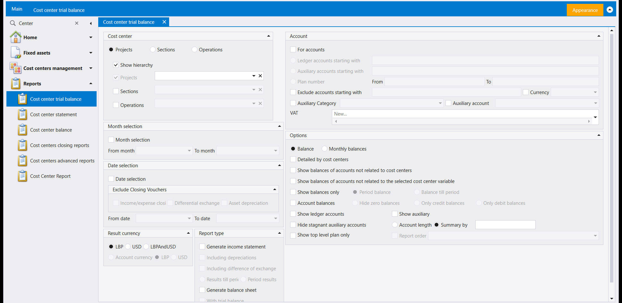This screenshot has height=303, width=622.
Task: Click the VAT horizontal scrollbar right arrow
Action: (x=589, y=121)
